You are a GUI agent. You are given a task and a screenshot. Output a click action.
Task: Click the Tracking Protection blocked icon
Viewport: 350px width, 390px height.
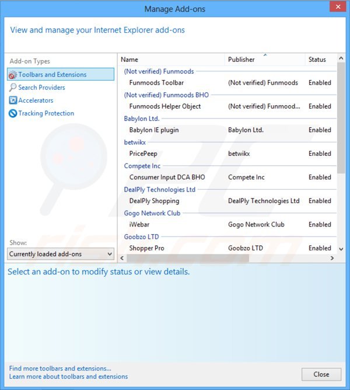13,113
